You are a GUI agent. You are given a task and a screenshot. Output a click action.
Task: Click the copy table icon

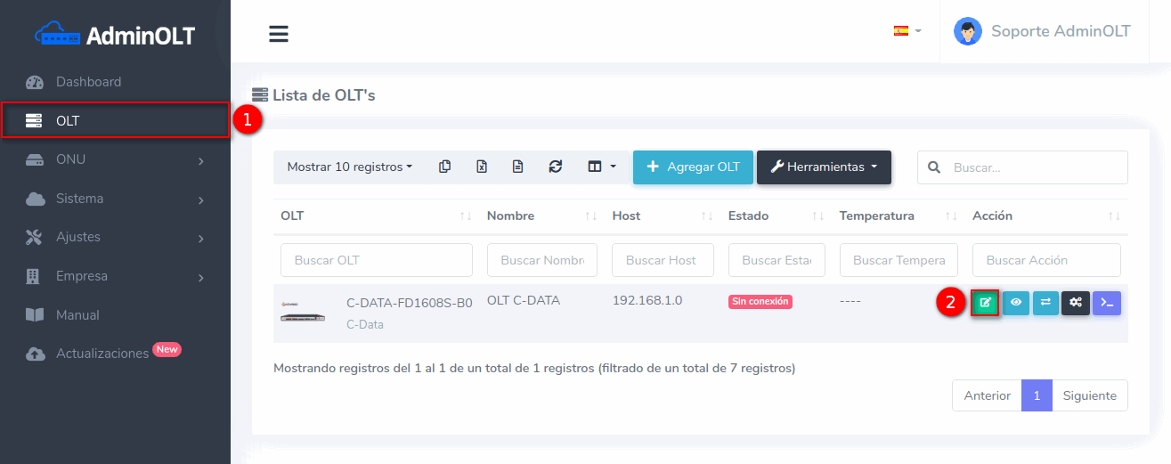(x=445, y=167)
